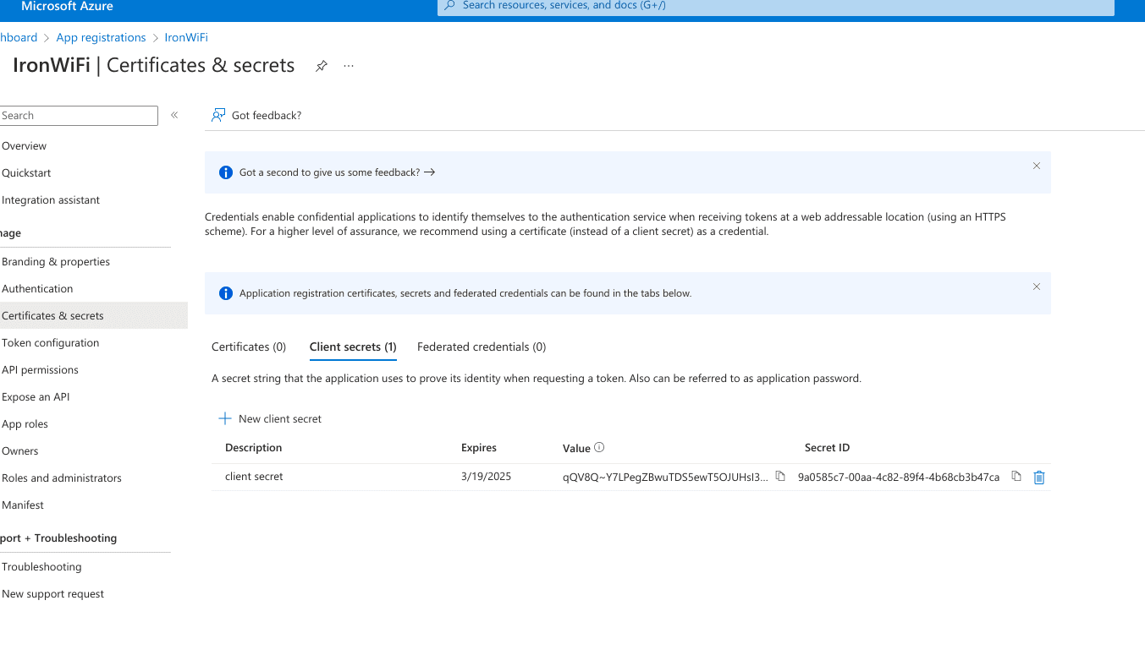Click the Value column header
Screen dimensions: 1145x666
click(576, 447)
